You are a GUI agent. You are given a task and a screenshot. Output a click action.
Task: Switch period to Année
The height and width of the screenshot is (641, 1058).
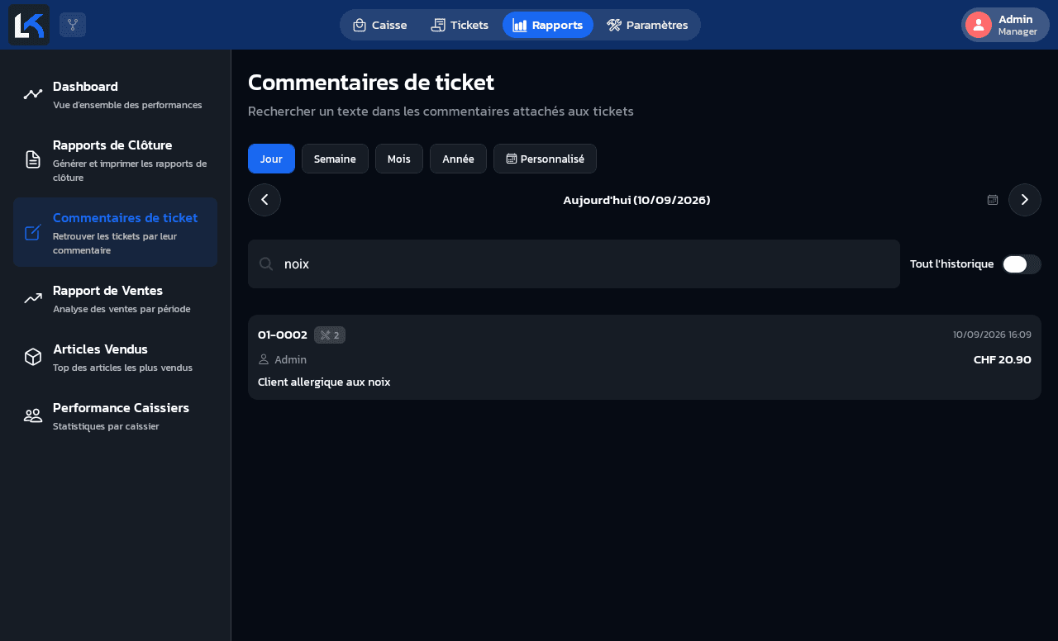pyautogui.click(x=458, y=159)
